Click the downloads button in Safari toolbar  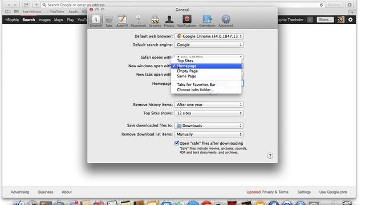point(350,5)
